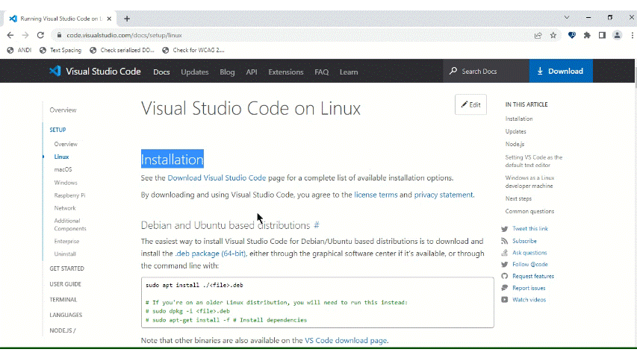Open the VS Code download page link

click(x=346, y=341)
